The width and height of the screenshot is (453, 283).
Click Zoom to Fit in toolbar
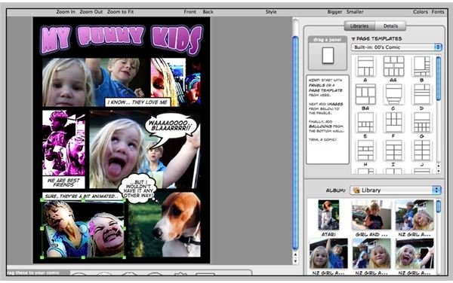click(121, 12)
